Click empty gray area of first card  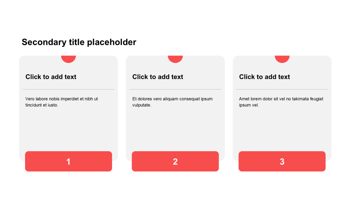coord(69,130)
